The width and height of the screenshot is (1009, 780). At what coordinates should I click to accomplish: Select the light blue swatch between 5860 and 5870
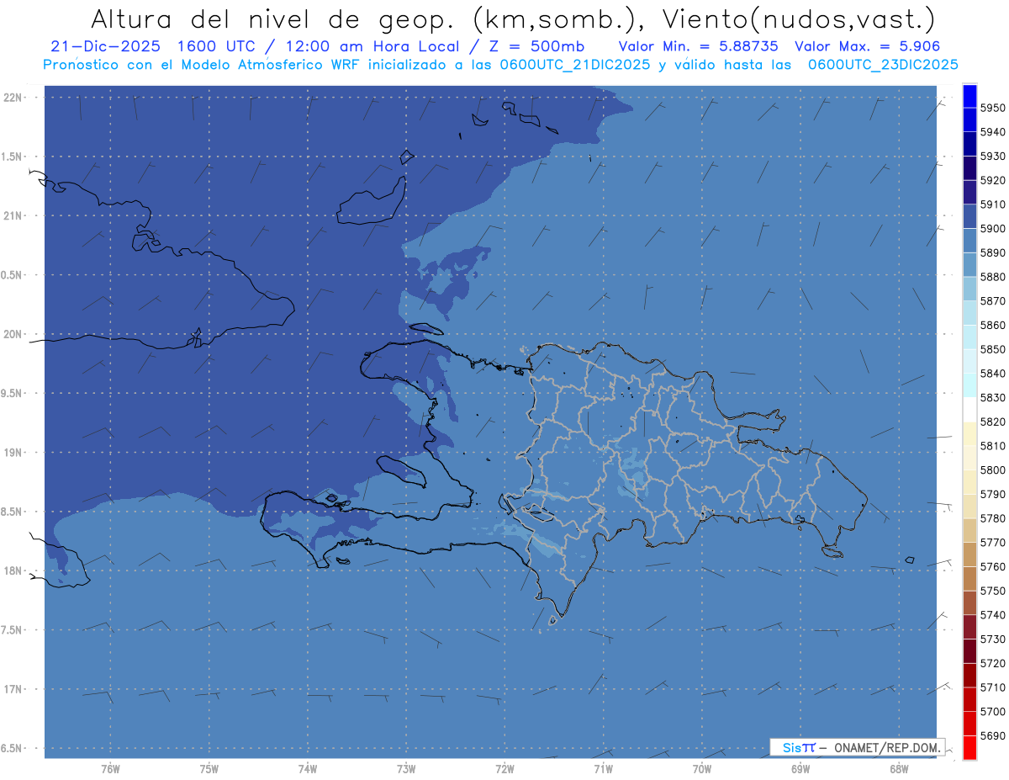(x=969, y=313)
